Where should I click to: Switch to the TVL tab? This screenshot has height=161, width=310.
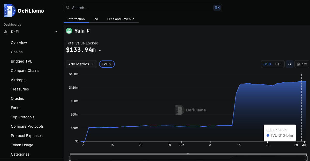pyautogui.click(x=96, y=19)
